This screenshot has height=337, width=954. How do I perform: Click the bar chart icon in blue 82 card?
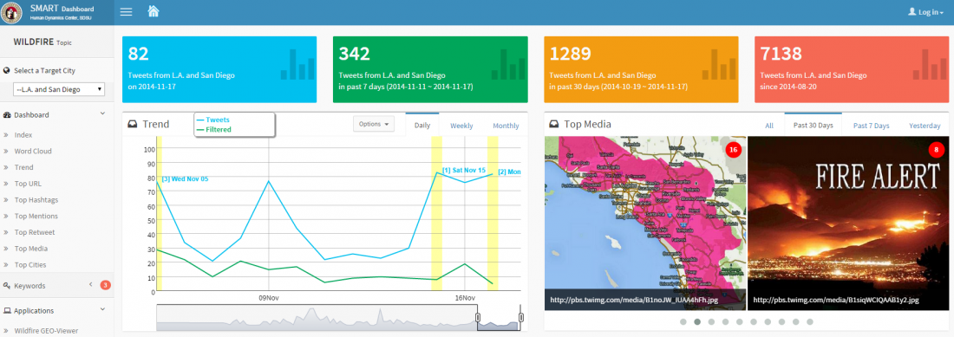[x=297, y=64]
